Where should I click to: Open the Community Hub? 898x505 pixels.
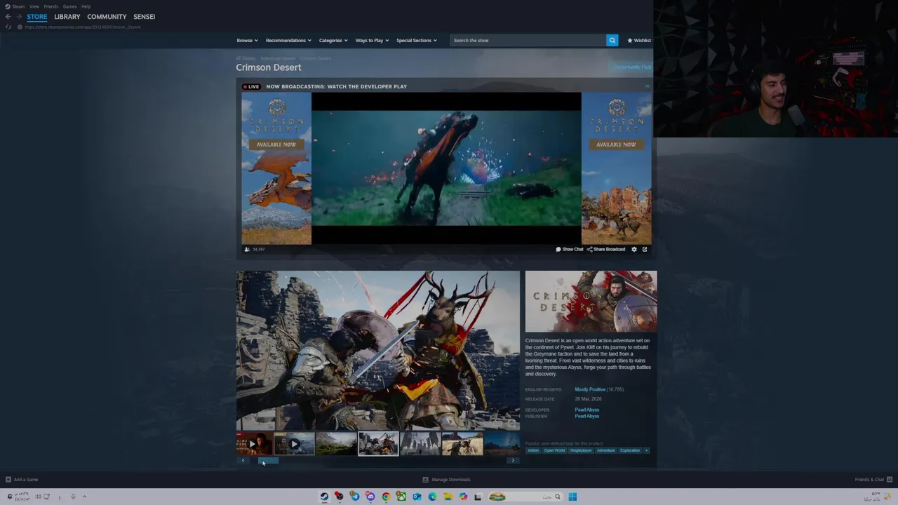(632, 67)
